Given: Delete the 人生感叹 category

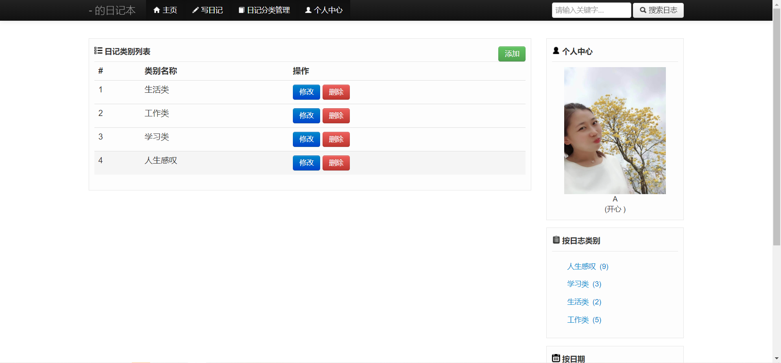Looking at the screenshot, I should (x=336, y=163).
